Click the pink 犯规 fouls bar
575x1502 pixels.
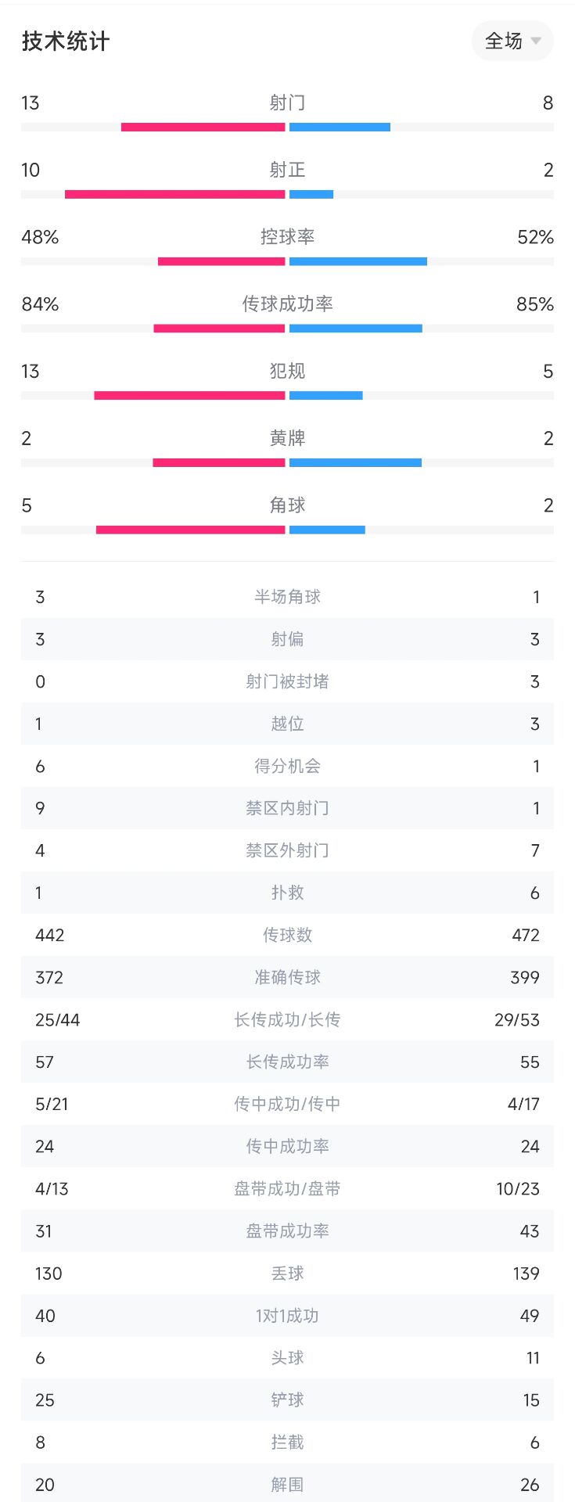189,396
